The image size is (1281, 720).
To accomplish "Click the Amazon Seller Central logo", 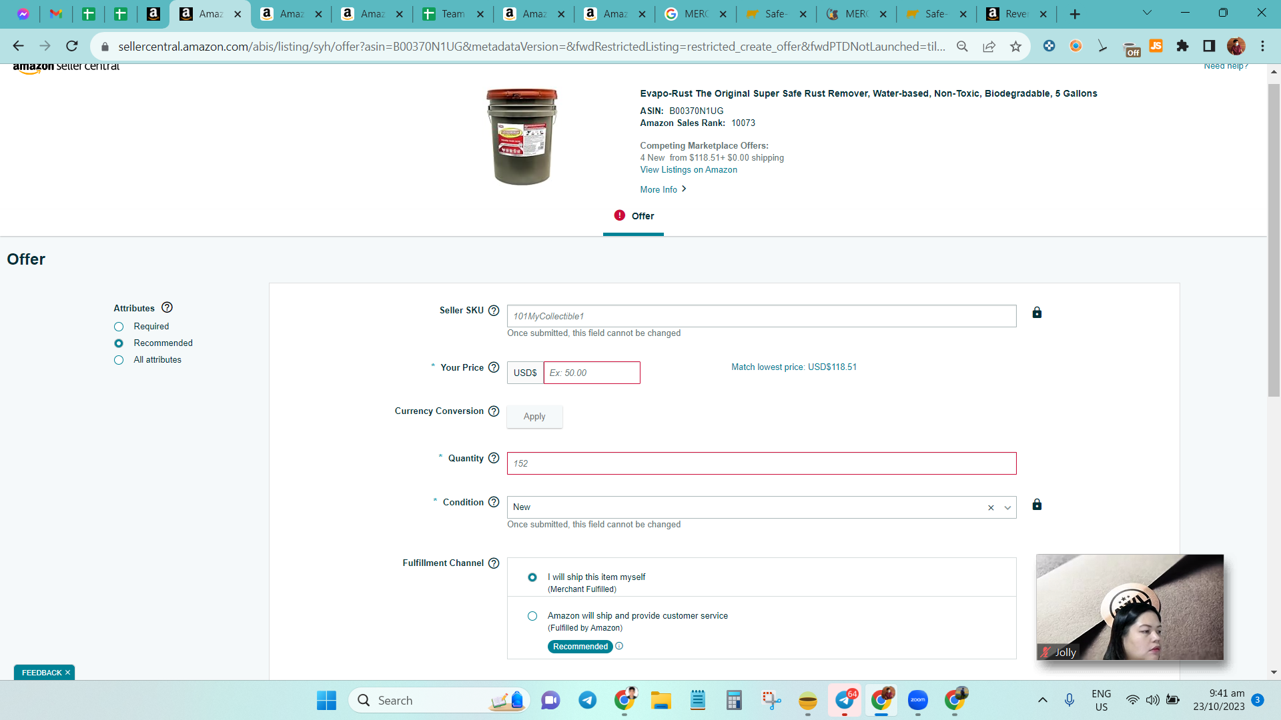I will tap(66, 67).
